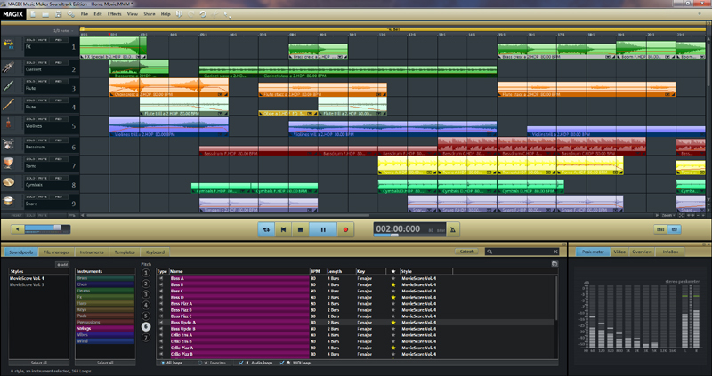Viewport: 712px width, 376px height.
Task: Open the Zoom dropdown below the tracks
Action: point(669,215)
